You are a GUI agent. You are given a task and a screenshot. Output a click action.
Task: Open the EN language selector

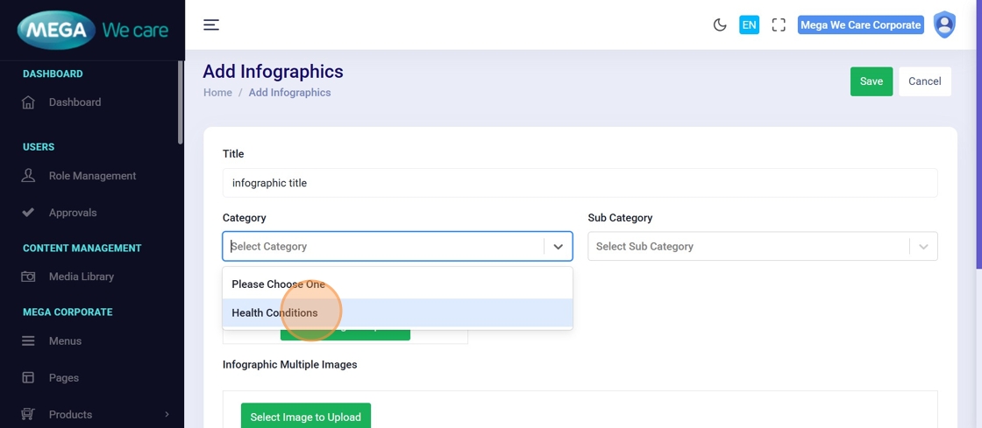coord(749,25)
